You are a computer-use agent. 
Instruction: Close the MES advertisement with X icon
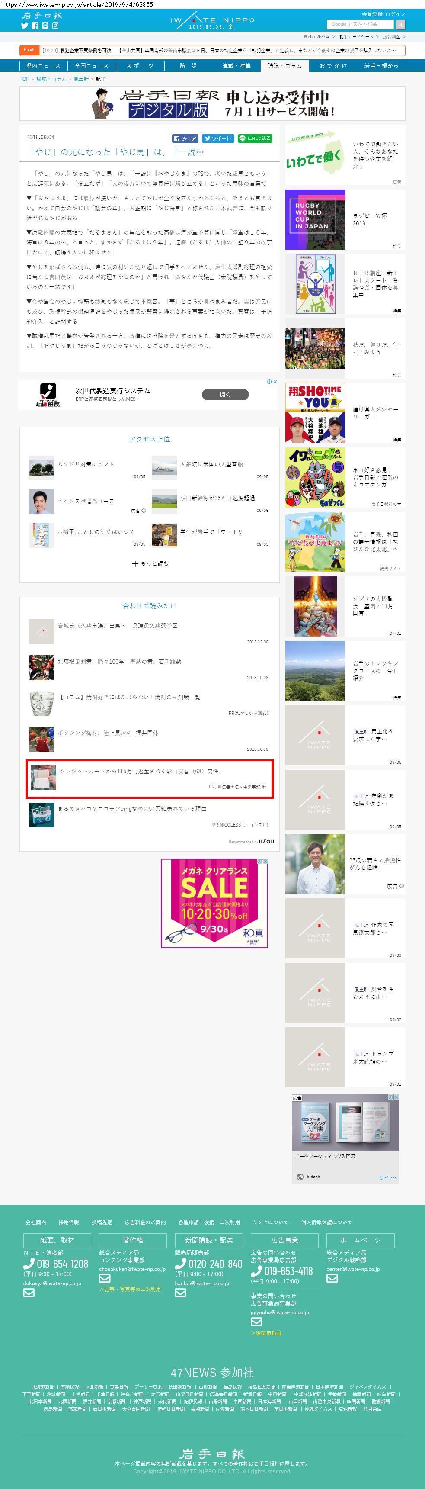[x=275, y=382]
